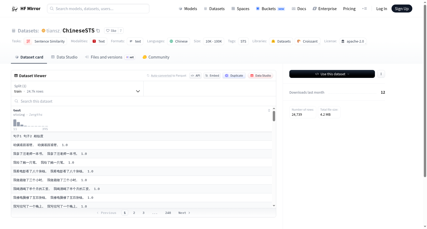Viewport: 427px width, 229px height.
Task: Click the text lengths histogram
Action: click(30, 123)
